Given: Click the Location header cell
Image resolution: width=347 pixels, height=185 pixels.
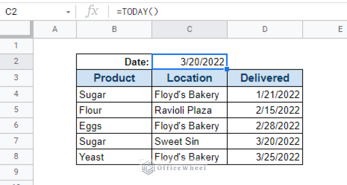Looking at the screenshot, I should [x=189, y=78].
